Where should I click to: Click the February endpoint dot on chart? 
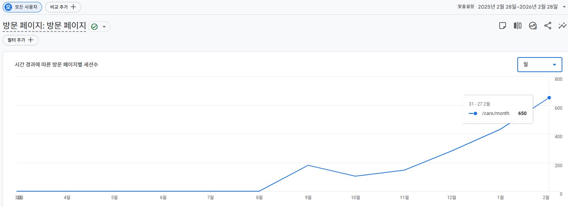(549, 98)
